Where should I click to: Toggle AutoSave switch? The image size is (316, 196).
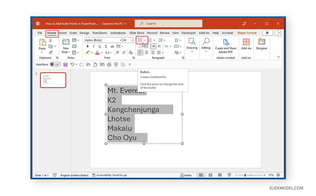tap(55, 64)
